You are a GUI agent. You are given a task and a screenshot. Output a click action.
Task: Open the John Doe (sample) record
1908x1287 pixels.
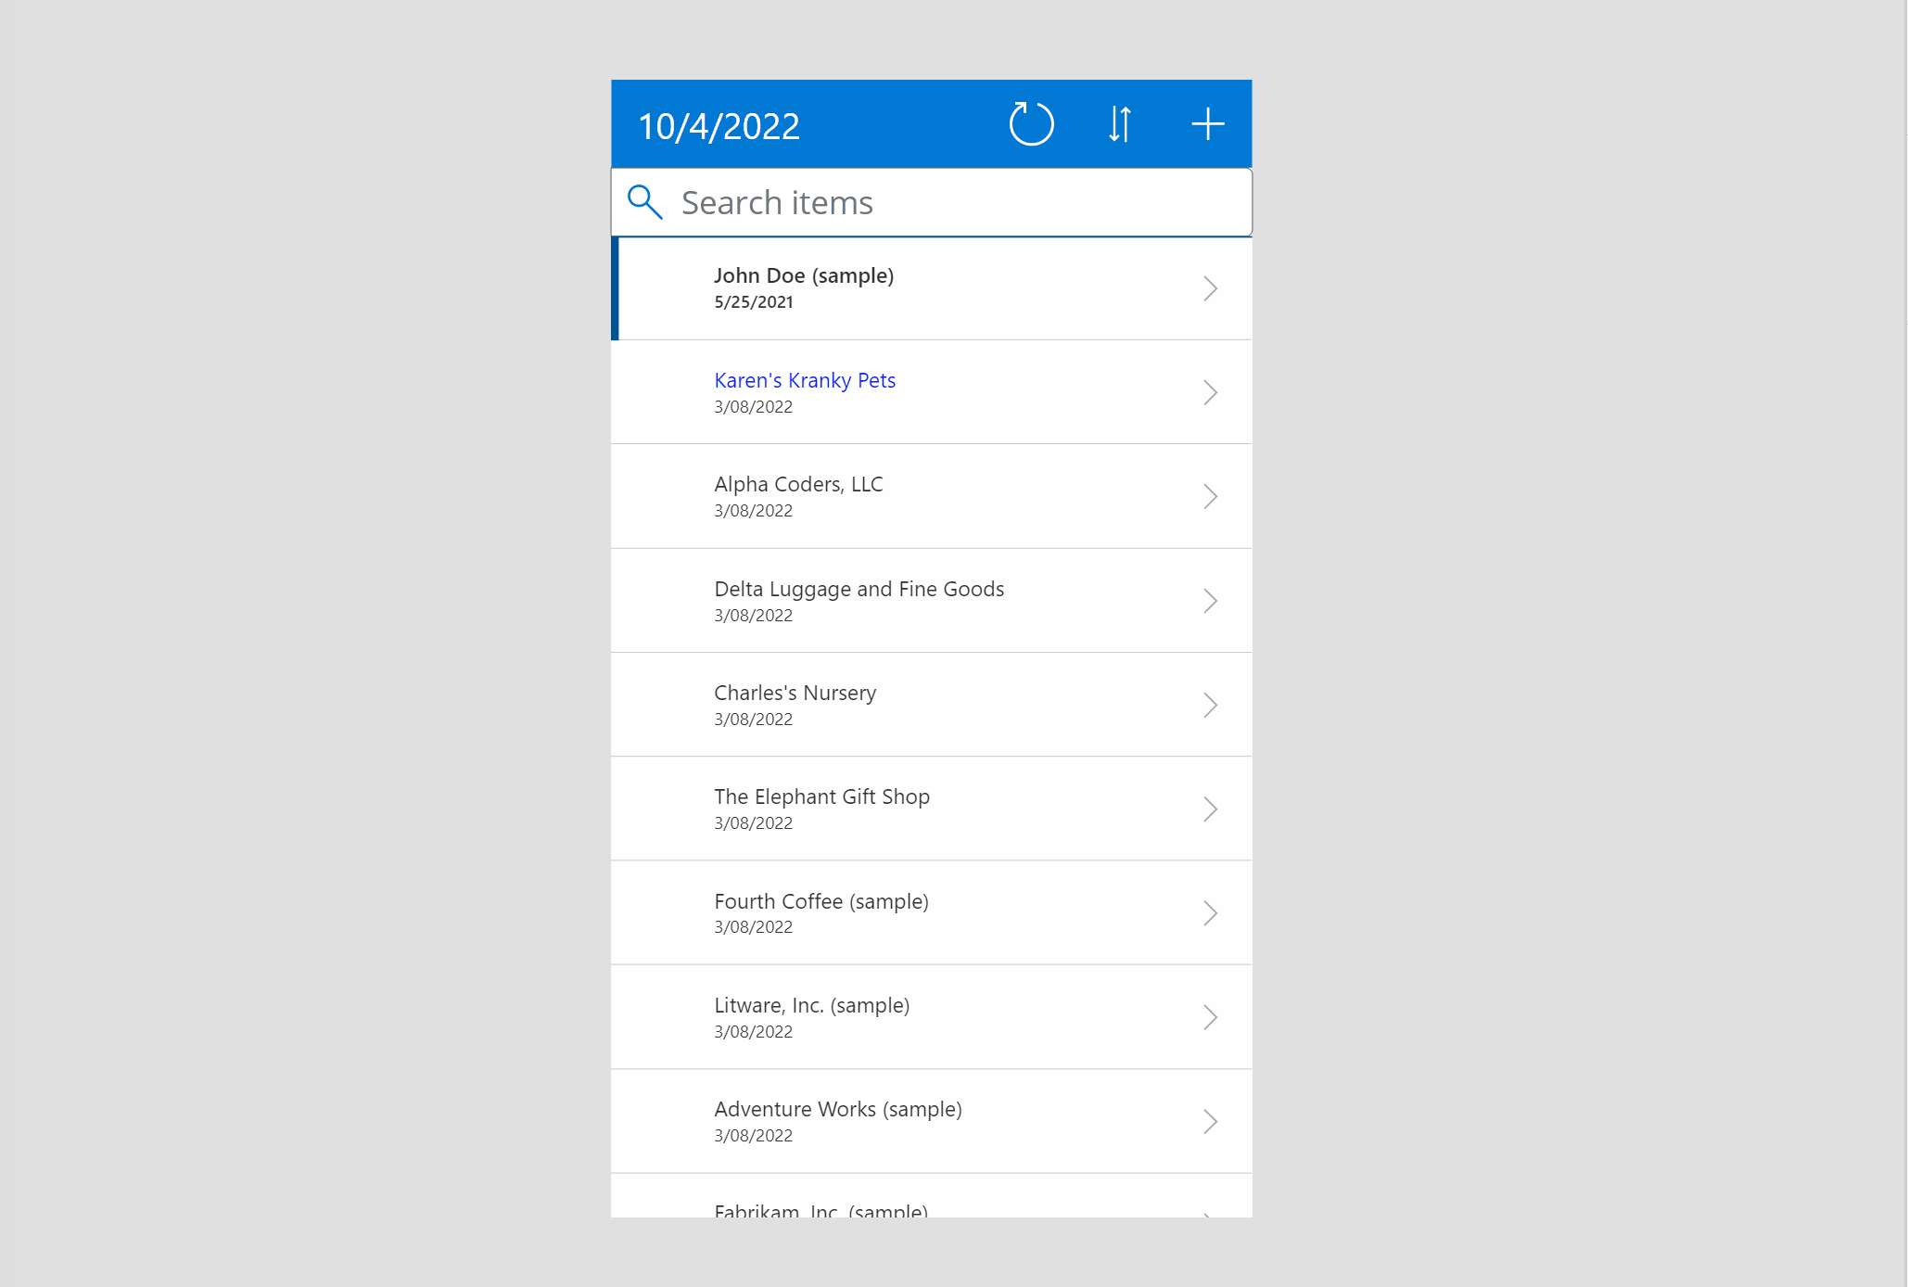pyautogui.click(x=930, y=287)
